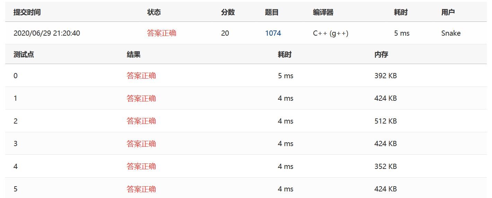Click 424 KB memory of test point 1
Image resolution: width=492 pixels, height=198 pixels.
tap(386, 98)
